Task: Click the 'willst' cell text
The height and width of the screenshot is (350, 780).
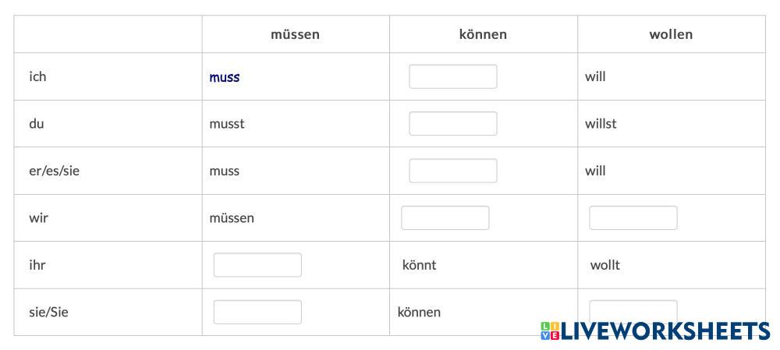Action: (601, 123)
